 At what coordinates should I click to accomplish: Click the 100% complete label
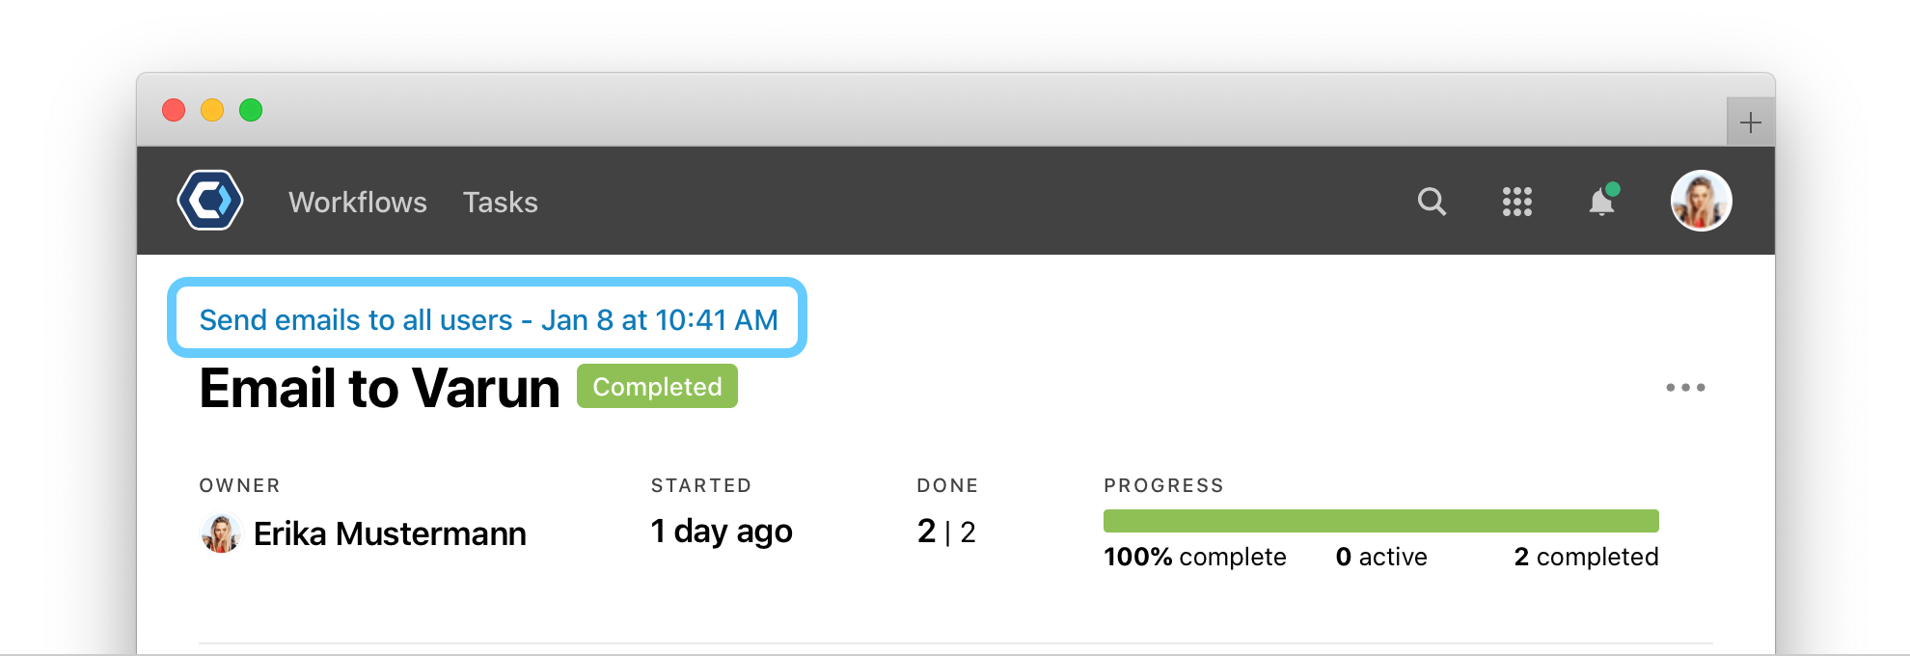coord(1195,557)
